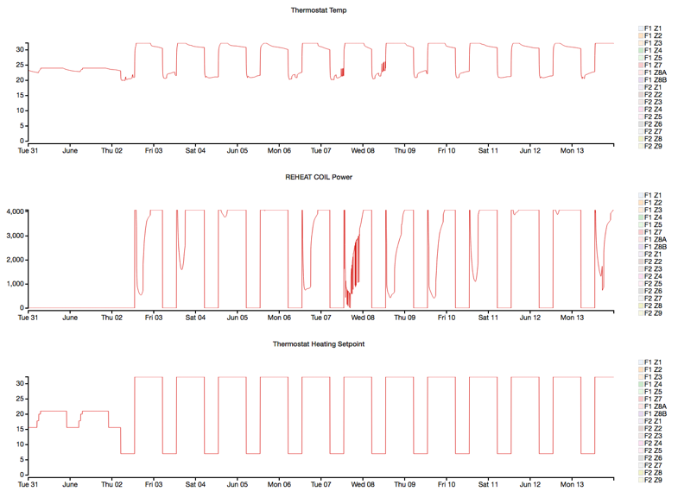
Task: Click the Thermostat Heating Setpoint chart title
Action: point(319,343)
